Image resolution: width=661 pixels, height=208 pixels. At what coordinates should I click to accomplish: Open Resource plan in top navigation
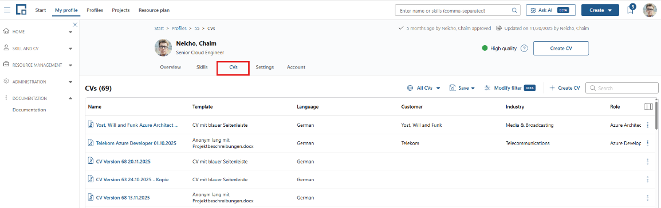coord(154,10)
